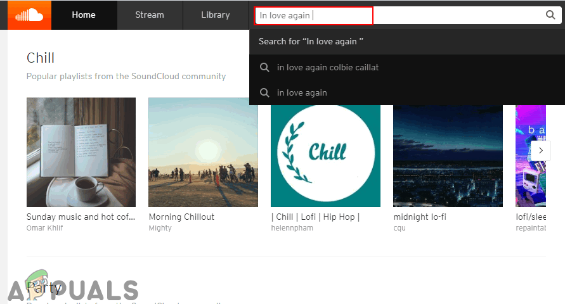This screenshot has width=565, height=304.
Task: Open the midnight lo-fi playlist cover
Action: pyautogui.click(x=448, y=152)
